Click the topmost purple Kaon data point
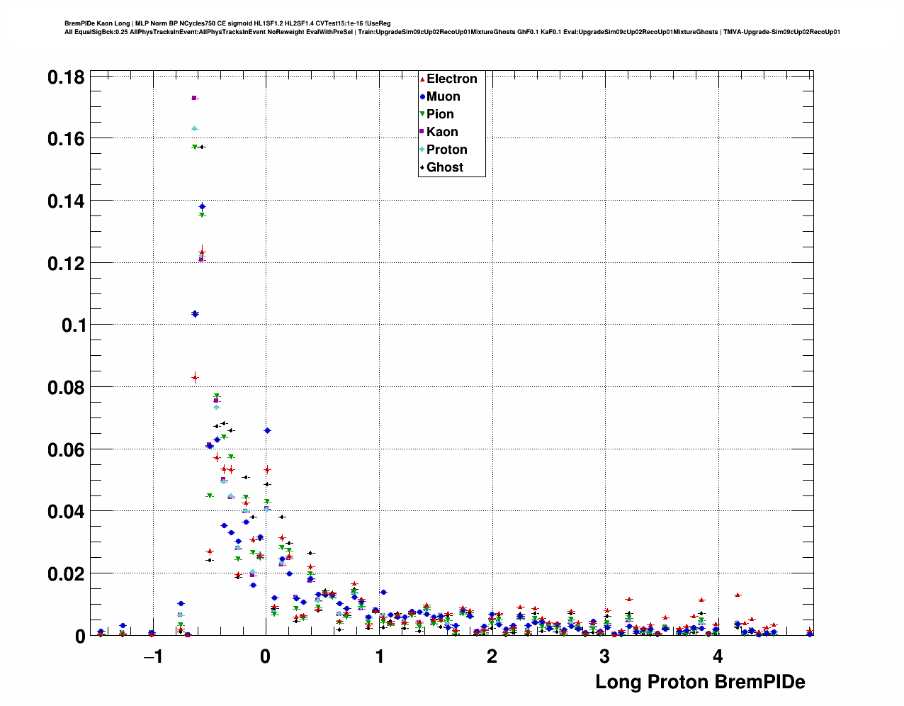This screenshot has height=706, width=904. pos(194,98)
